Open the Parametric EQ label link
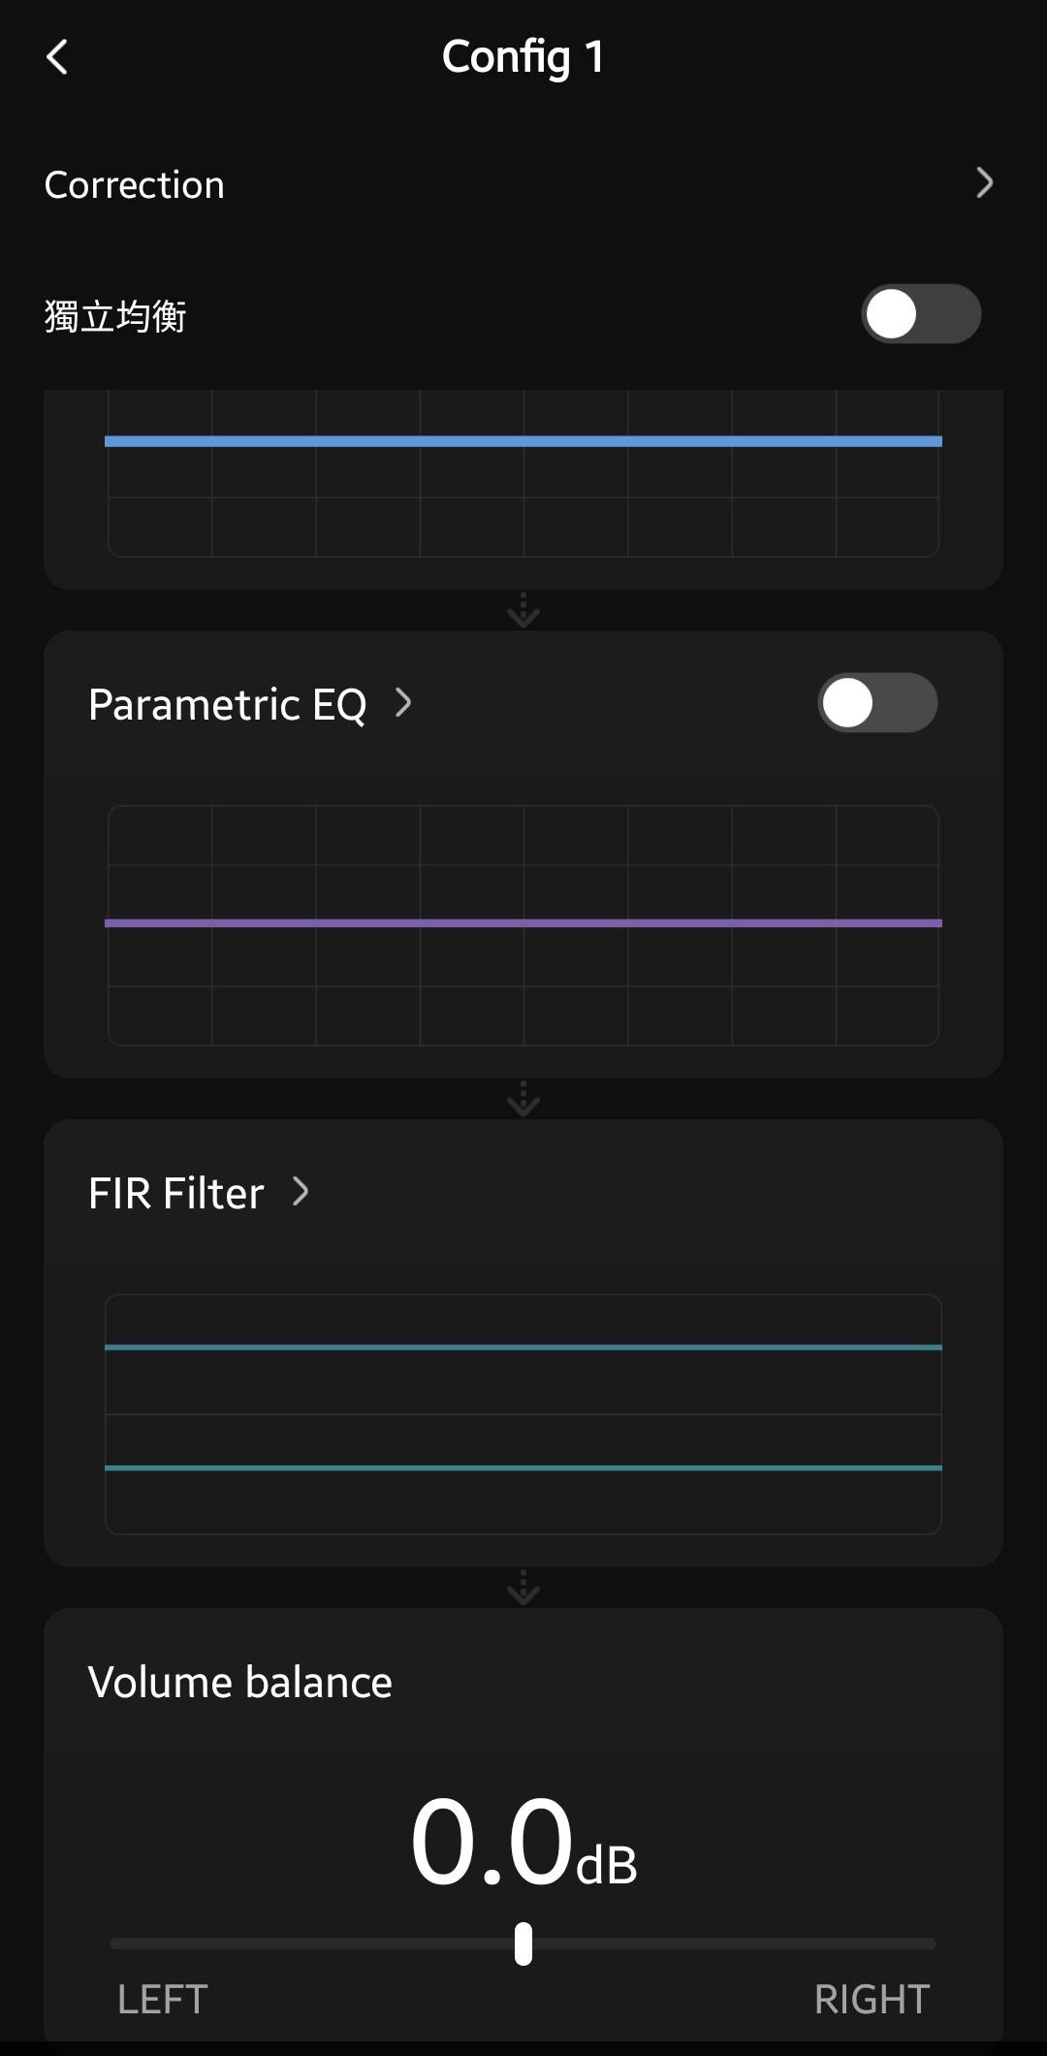The image size is (1047, 2056). (x=228, y=705)
